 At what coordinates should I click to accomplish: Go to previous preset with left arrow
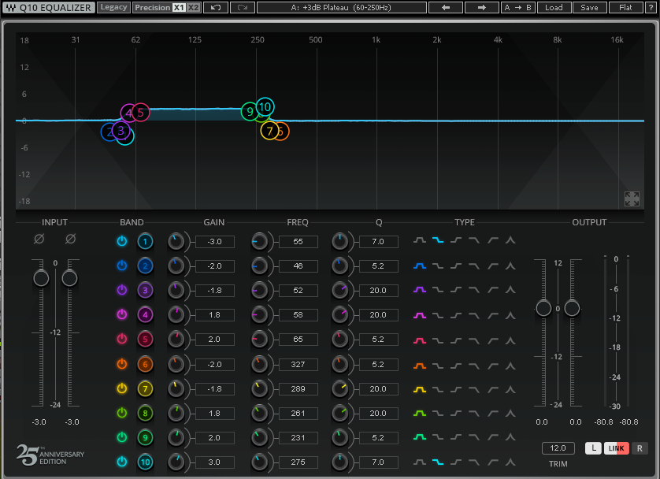[446, 8]
